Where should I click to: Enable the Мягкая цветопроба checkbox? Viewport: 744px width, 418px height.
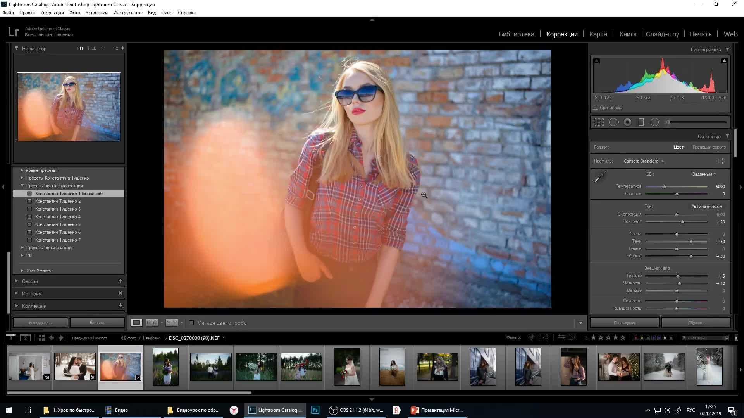pyautogui.click(x=191, y=323)
